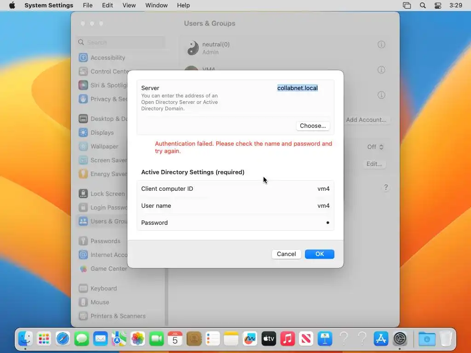This screenshot has height=353, width=471.
Task: Click System Settings icon in the Dock
Action: [x=400, y=339]
